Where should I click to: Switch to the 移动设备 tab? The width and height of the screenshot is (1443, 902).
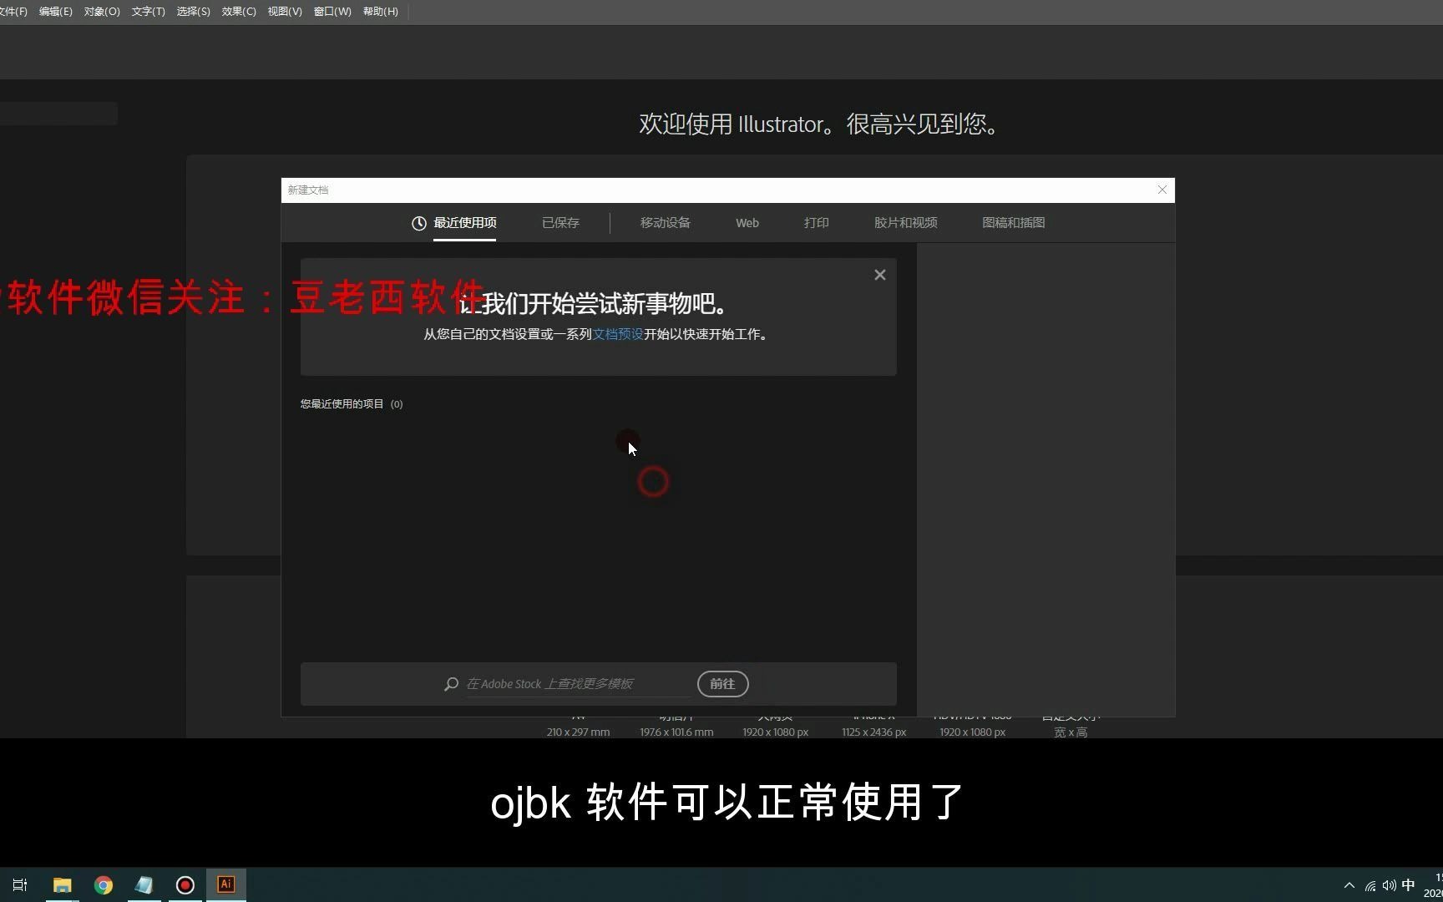pyautogui.click(x=665, y=223)
